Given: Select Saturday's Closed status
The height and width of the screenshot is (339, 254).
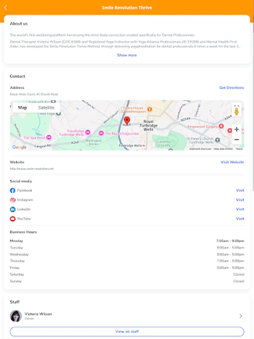Looking at the screenshot, I should point(239,274).
